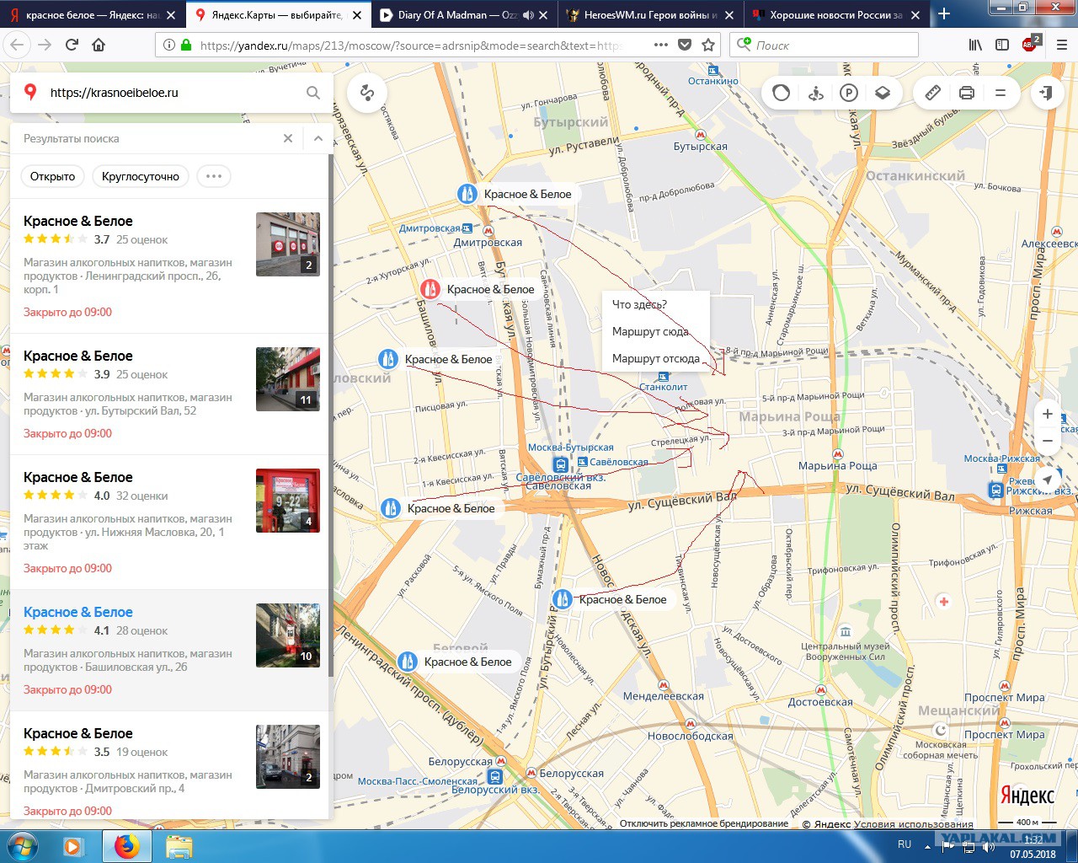Click the Савёловский вокзал train station icon
The width and height of the screenshot is (1078, 863).
pyautogui.click(x=560, y=464)
